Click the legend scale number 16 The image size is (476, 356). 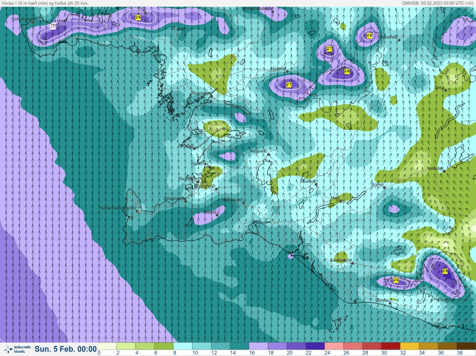tap(252, 353)
